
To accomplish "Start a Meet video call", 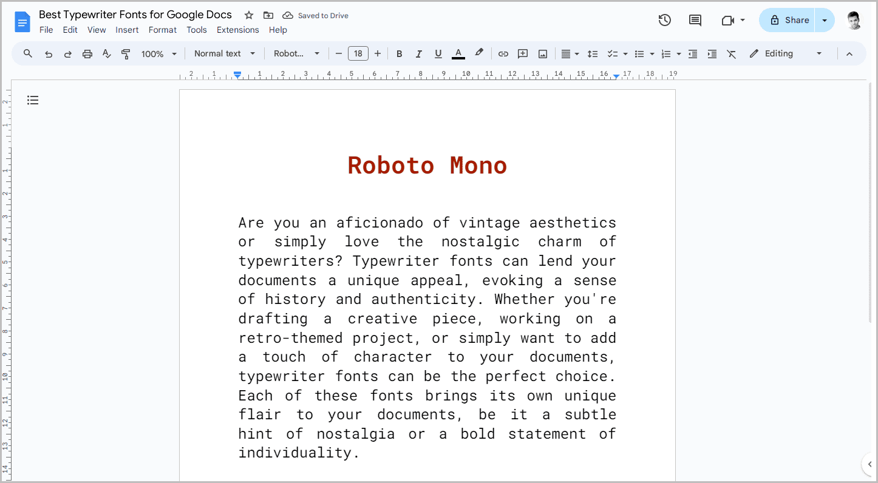I will tap(727, 20).
